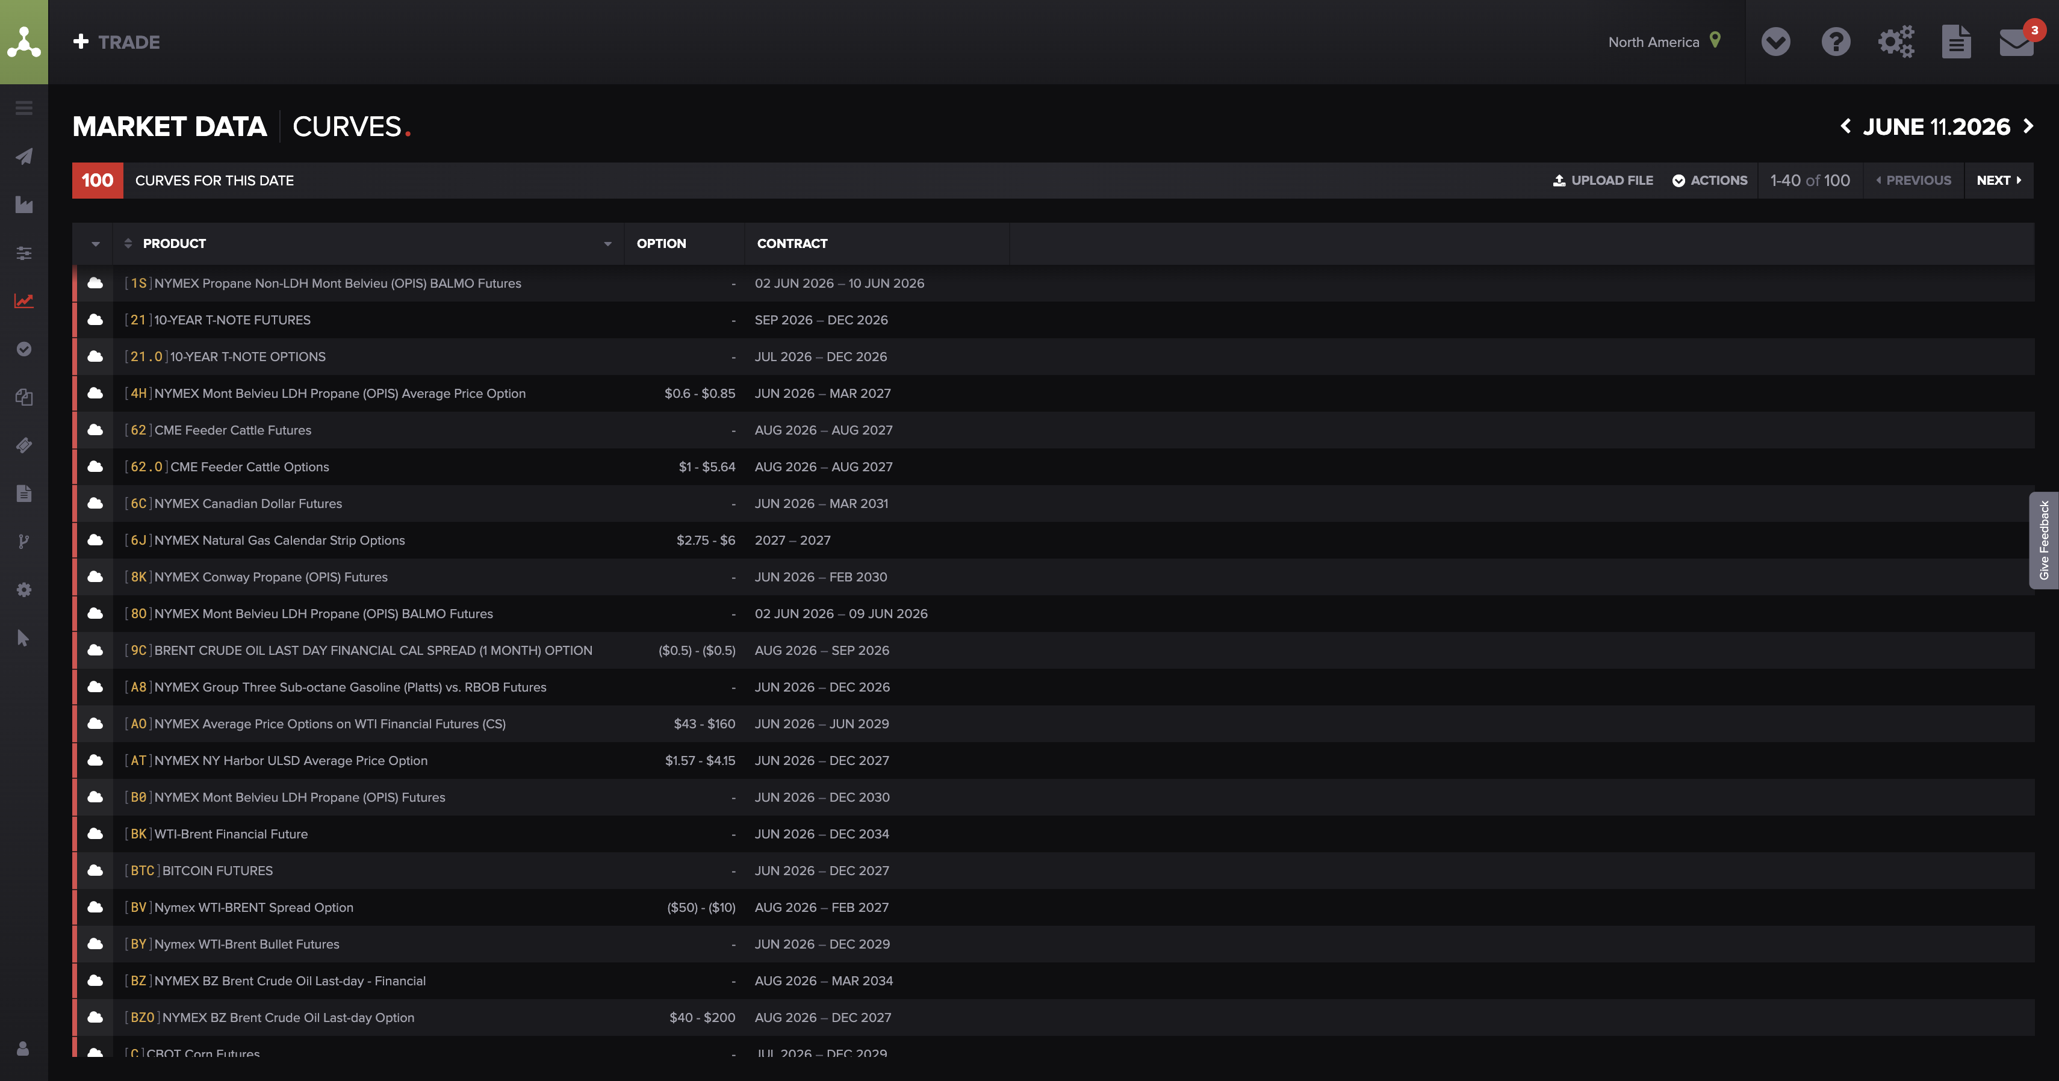Click the user profile icon in sidebar

click(x=23, y=1048)
